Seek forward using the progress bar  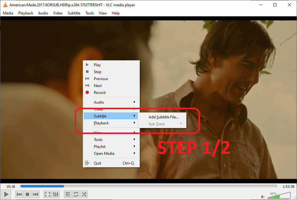tap(157, 186)
